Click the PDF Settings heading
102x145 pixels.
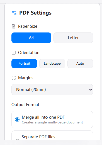pos(35,13)
